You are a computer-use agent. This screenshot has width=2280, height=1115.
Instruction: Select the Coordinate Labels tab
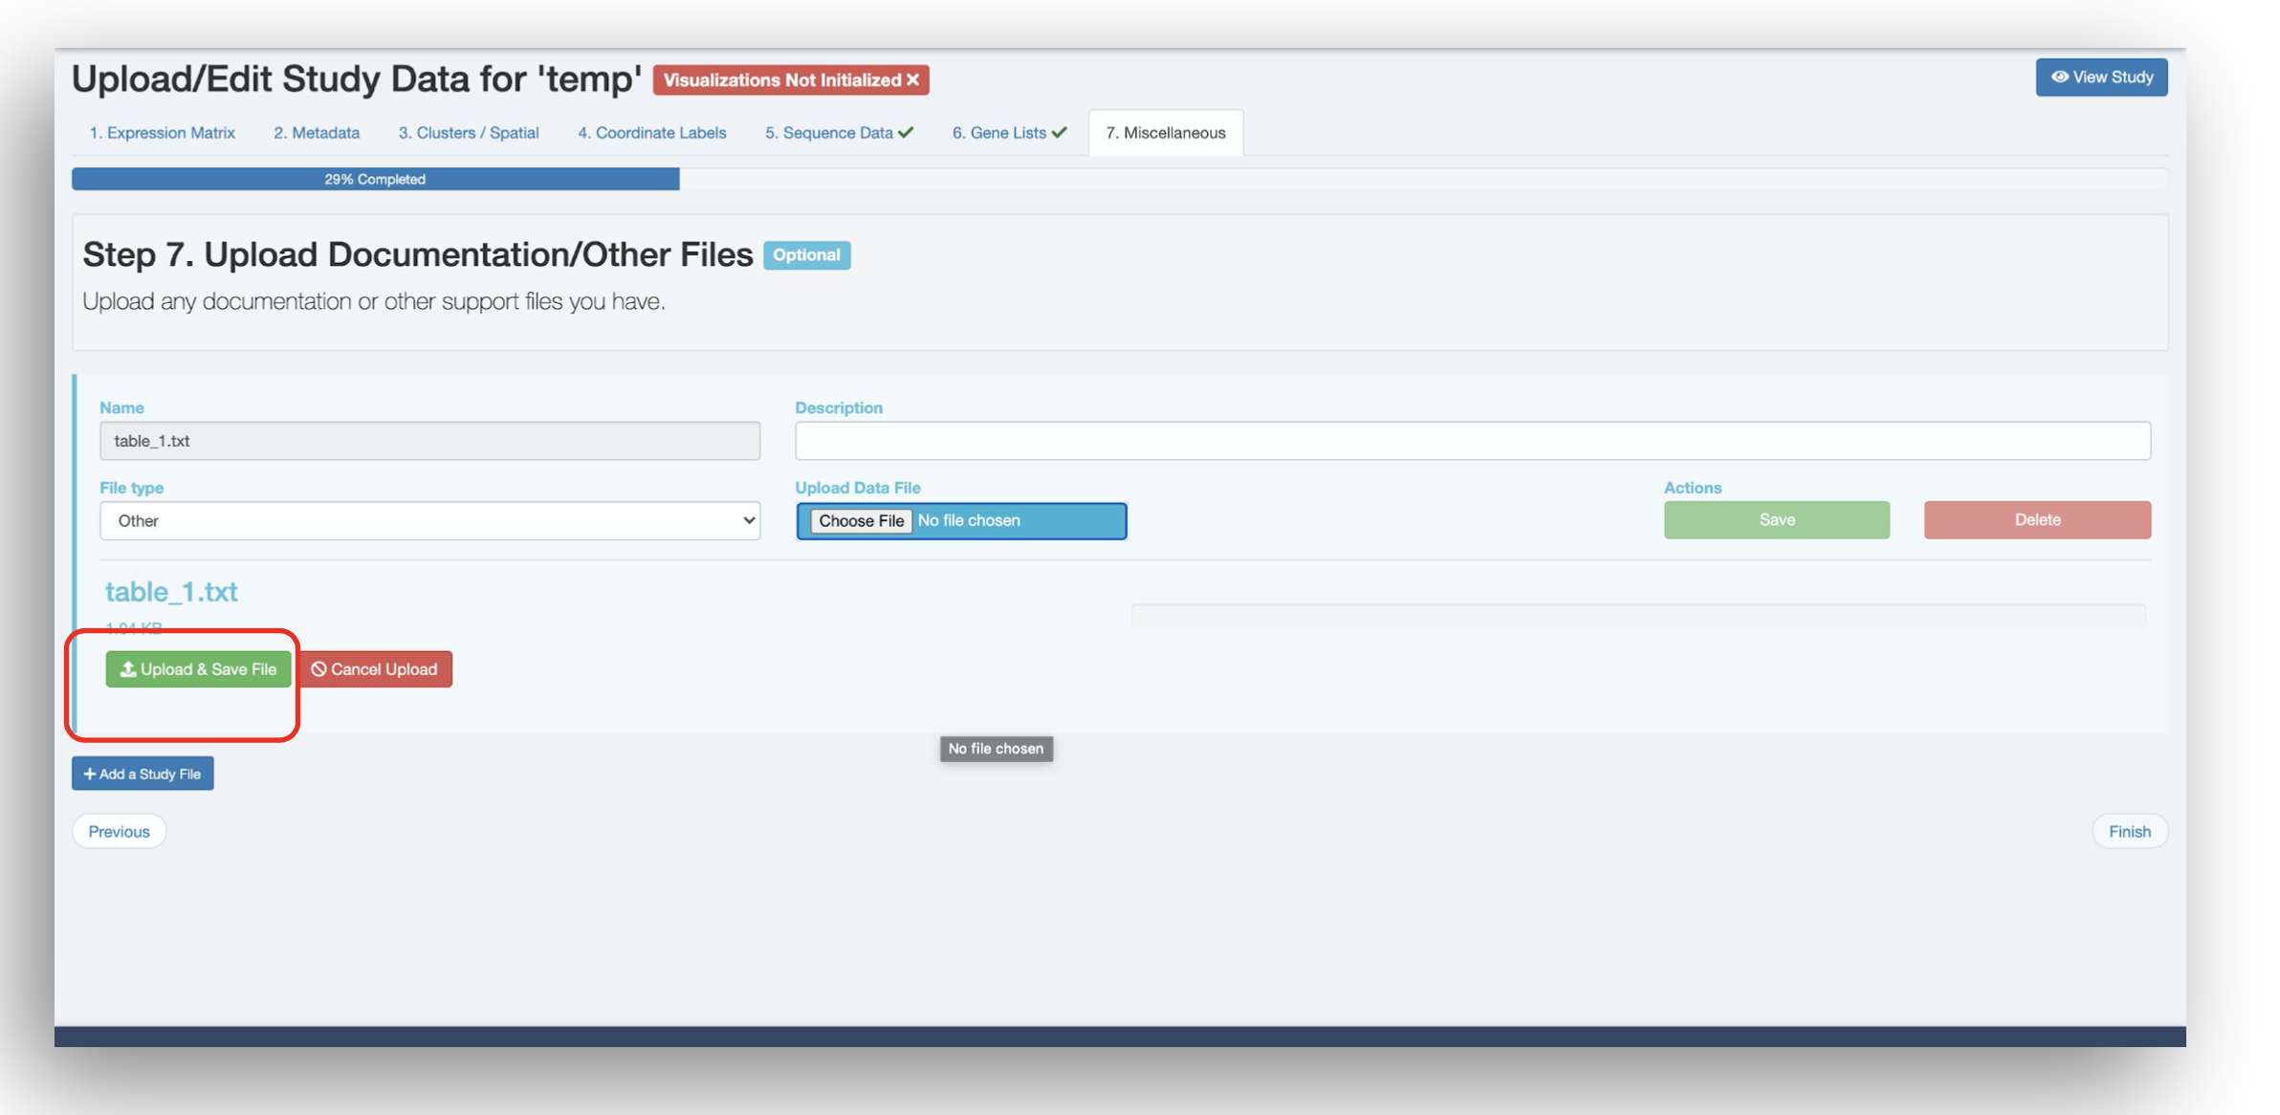pyautogui.click(x=651, y=133)
